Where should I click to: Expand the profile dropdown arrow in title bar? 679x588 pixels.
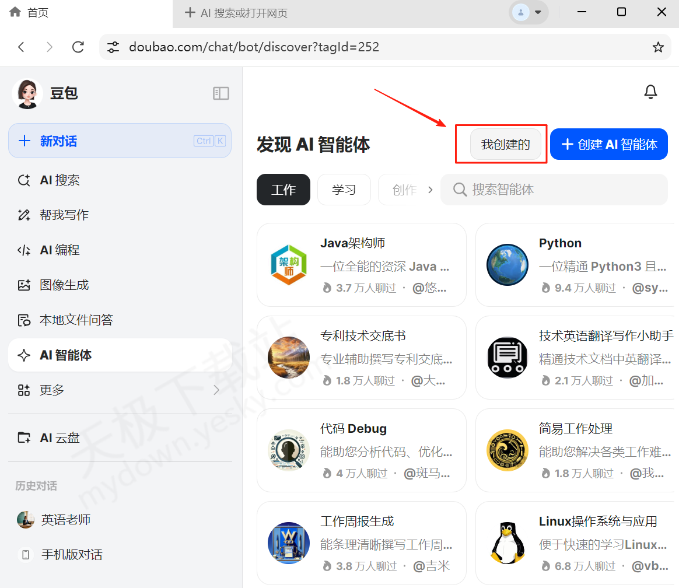tap(538, 13)
